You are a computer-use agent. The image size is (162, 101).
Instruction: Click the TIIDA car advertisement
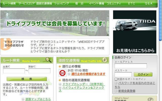[x=135, y=32]
